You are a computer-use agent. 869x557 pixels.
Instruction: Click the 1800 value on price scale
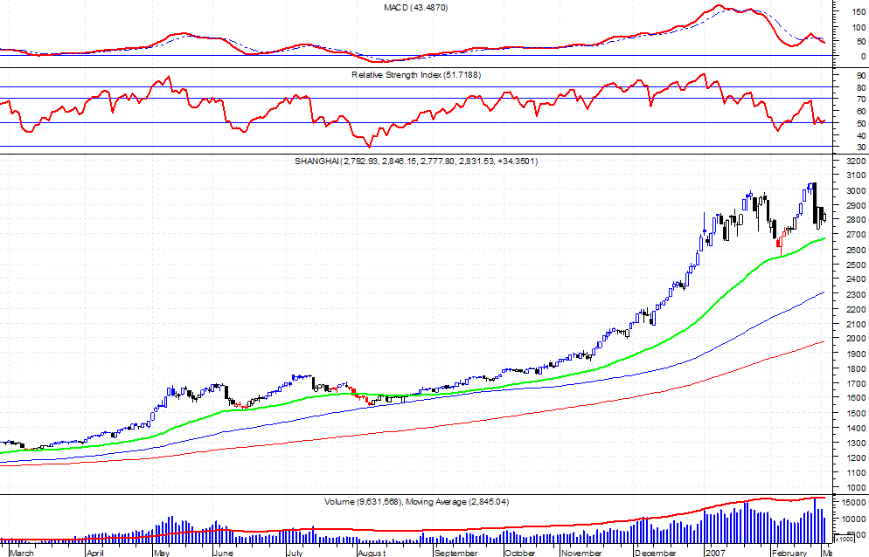(x=857, y=369)
